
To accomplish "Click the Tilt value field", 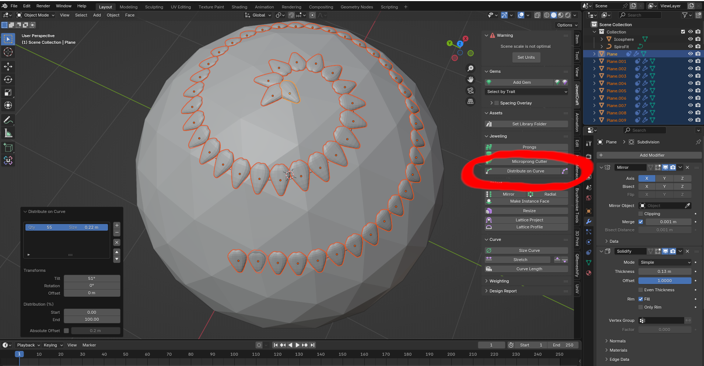I will point(92,278).
